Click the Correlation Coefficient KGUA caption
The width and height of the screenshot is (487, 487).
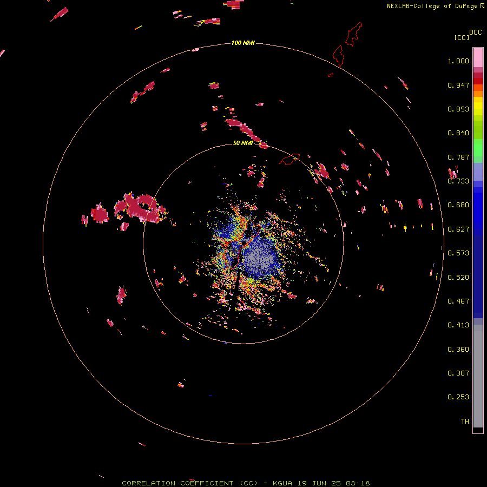click(x=246, y=483)
